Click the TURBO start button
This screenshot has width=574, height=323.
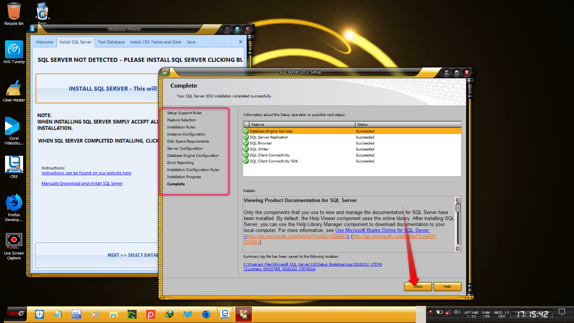click(16, 314)
